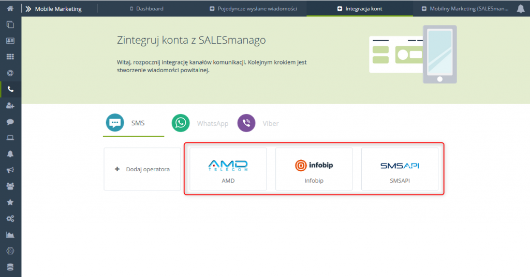Open the Pojedyncze wysłane wiadomości tab

point(253,8)
